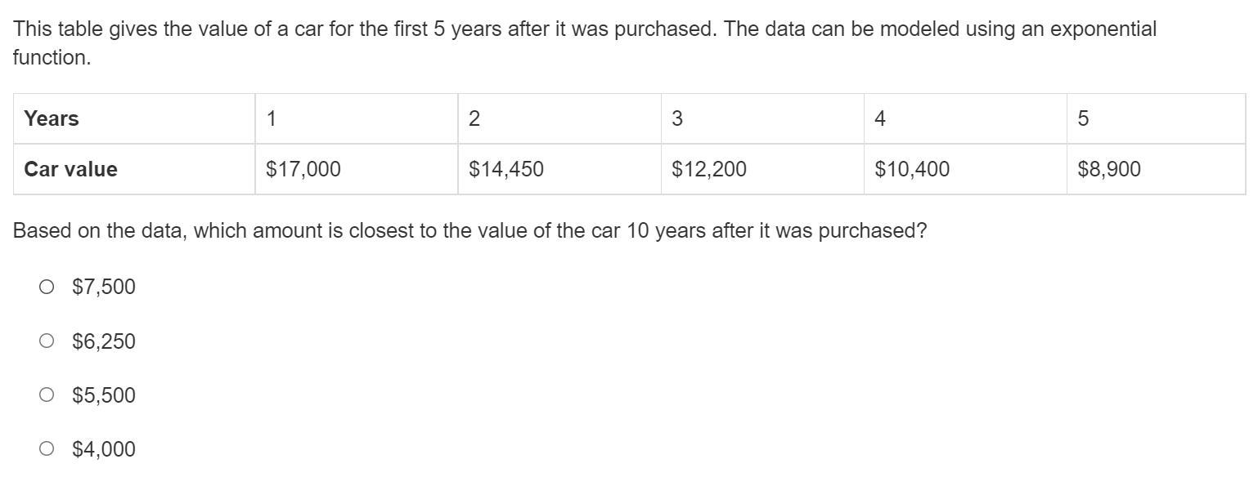Click the "Years" row header cell
Screen dimensions: 1258x477
click(133, 119)
